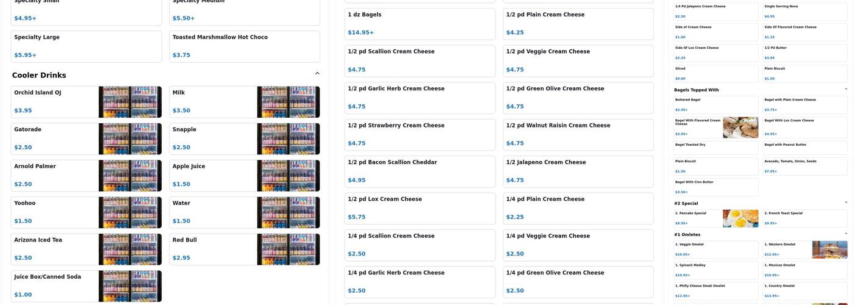This screenshot has height=305, width=854.
Task: Select 1/4 pd Veggie Cream Cheese
Action: coord(578,245)
